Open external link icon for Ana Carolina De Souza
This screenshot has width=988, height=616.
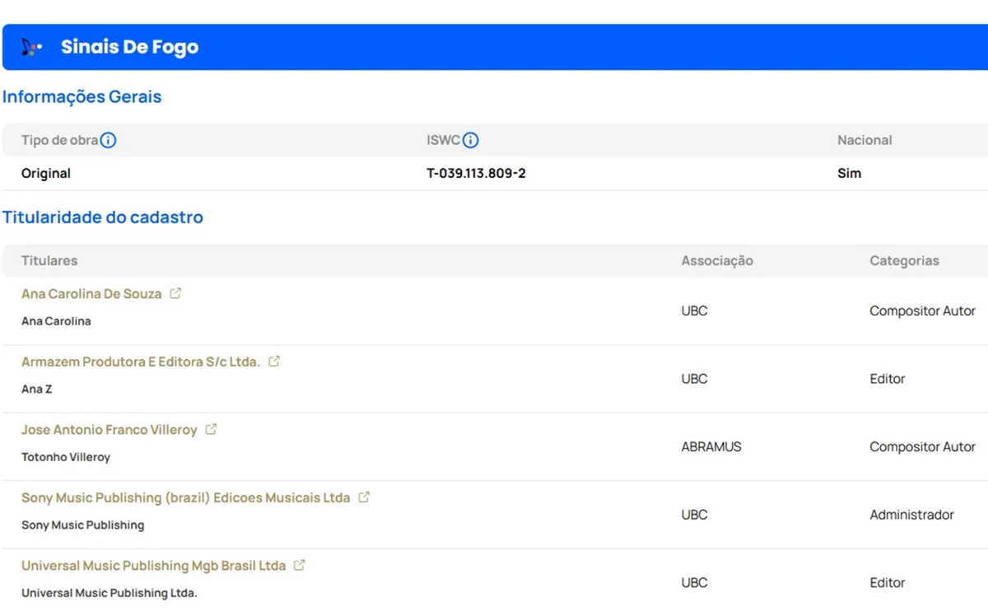click(175, 293)
